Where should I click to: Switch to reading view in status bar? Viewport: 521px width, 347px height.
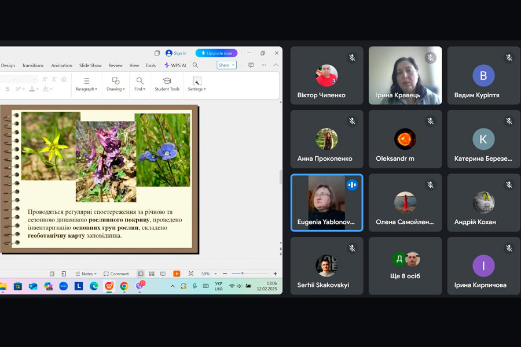[x=163, y=274]
